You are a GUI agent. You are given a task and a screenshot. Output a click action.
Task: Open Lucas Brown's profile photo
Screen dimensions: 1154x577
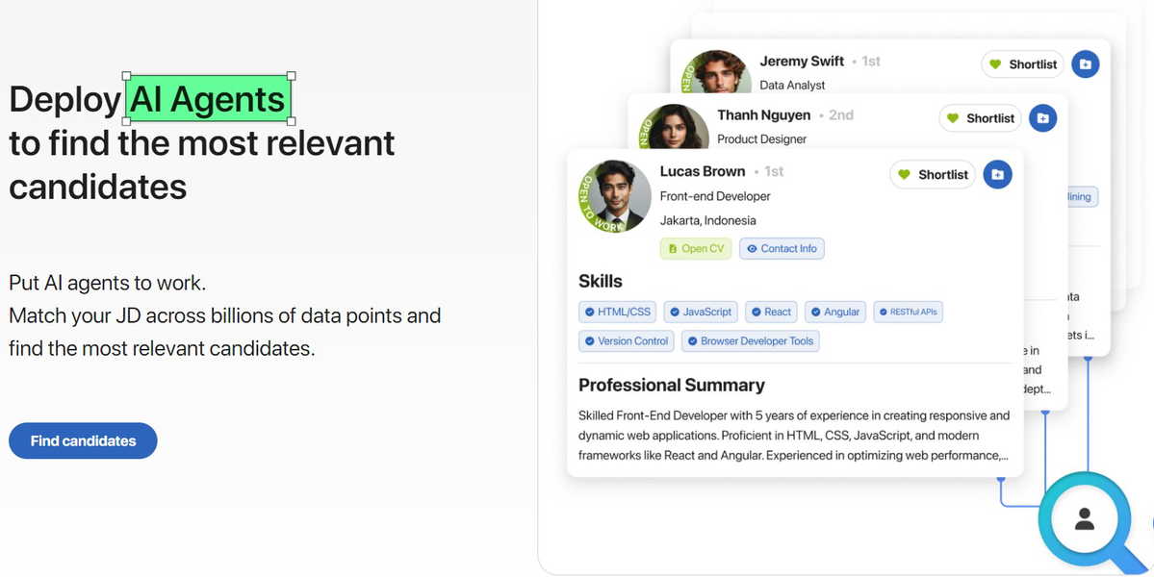point(615,197)
